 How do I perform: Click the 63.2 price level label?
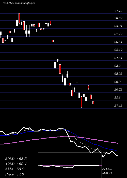117,66
